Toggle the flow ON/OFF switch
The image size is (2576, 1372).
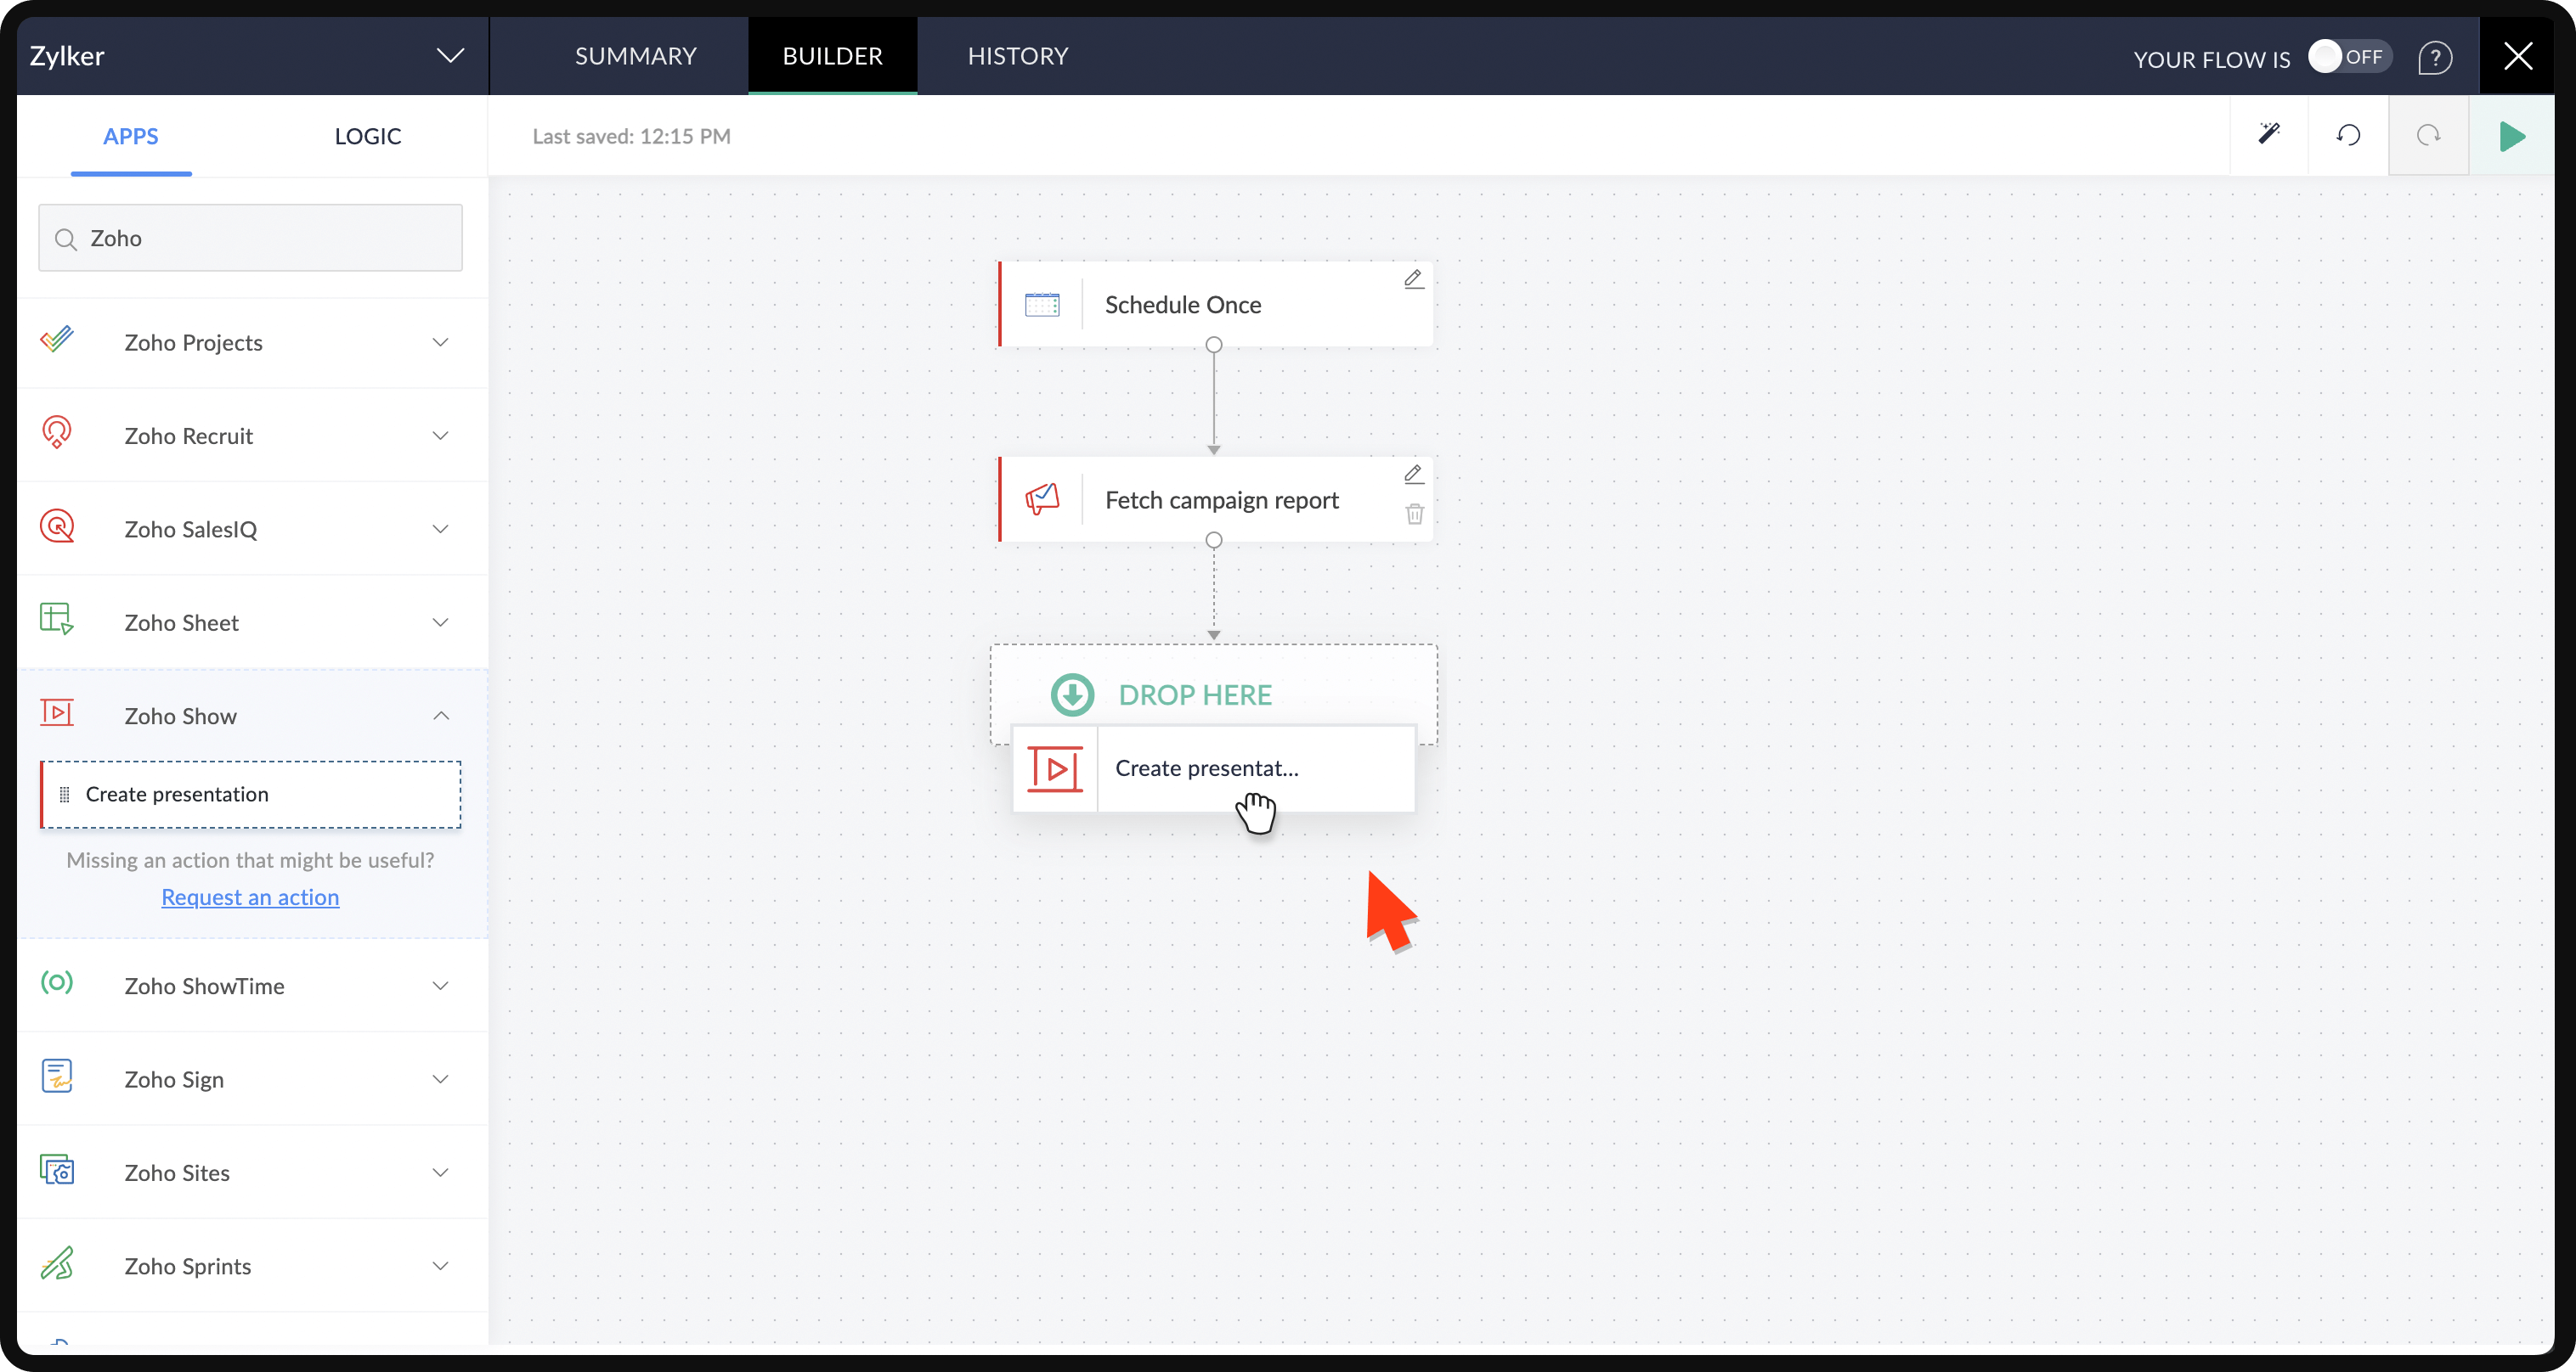click(x=2348, y=57)
